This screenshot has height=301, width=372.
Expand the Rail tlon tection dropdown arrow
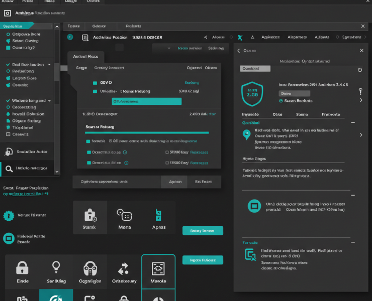[49, 65]
